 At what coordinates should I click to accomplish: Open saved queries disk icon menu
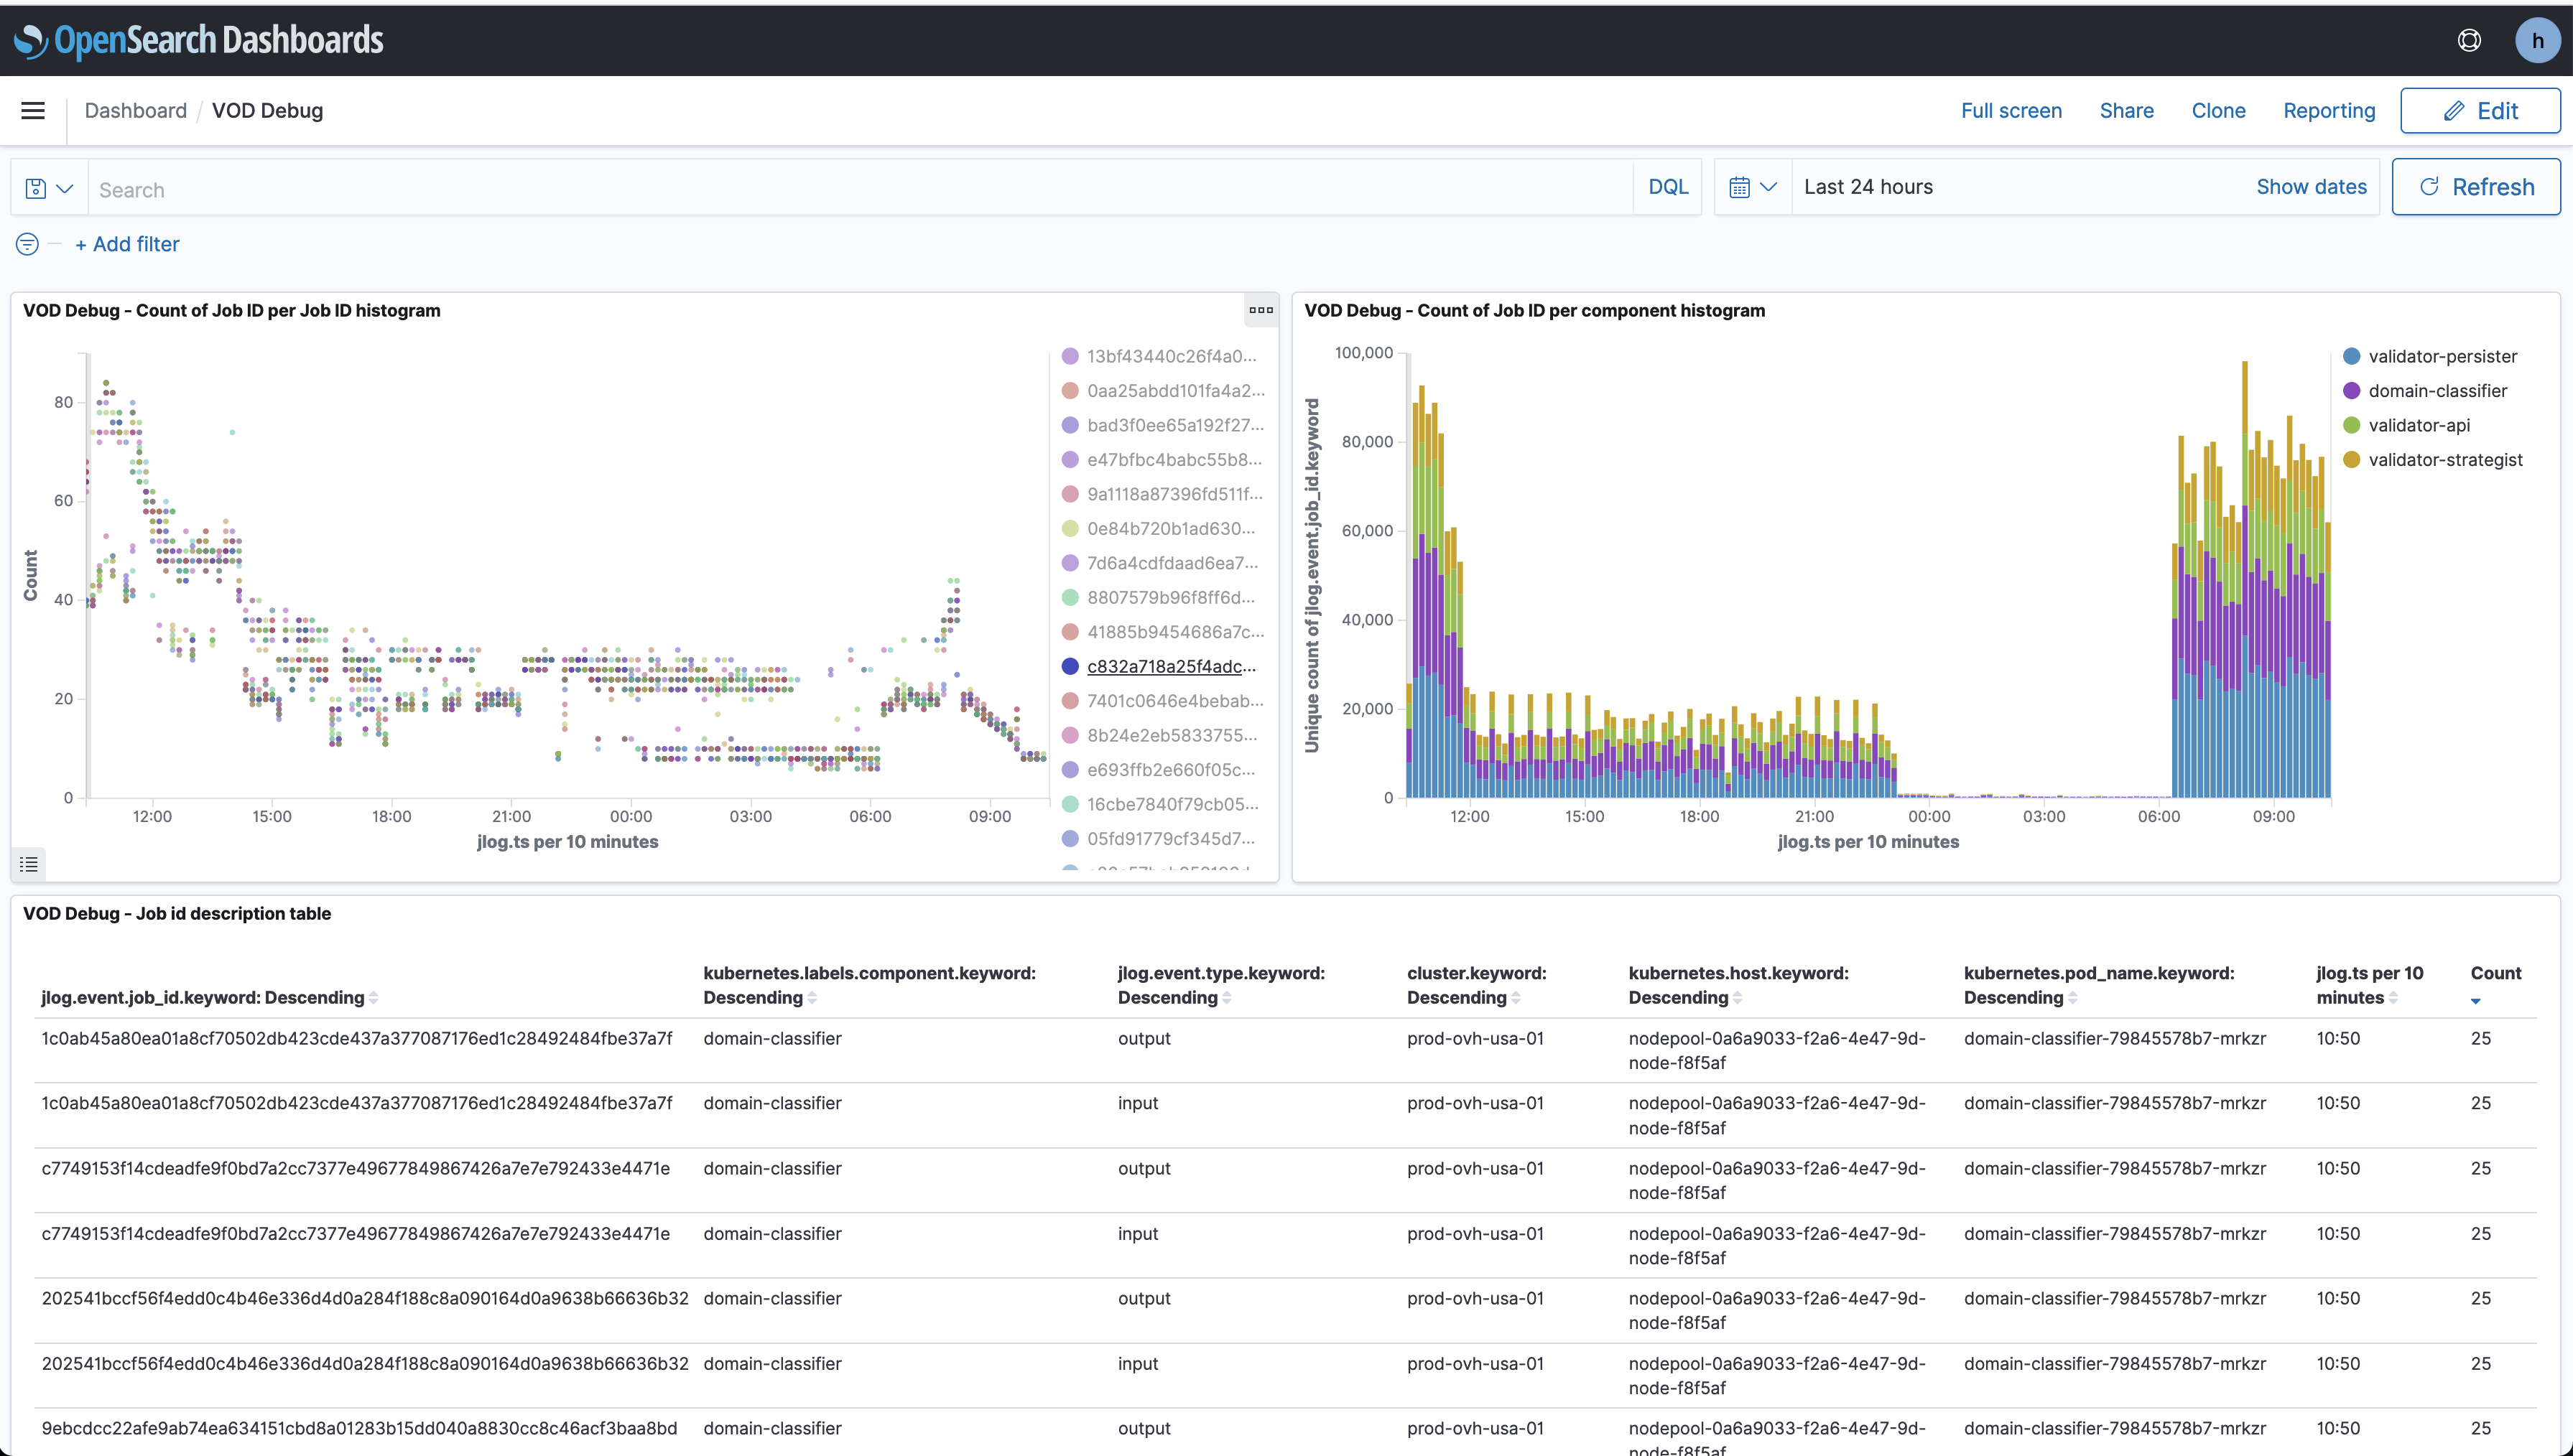49,188
